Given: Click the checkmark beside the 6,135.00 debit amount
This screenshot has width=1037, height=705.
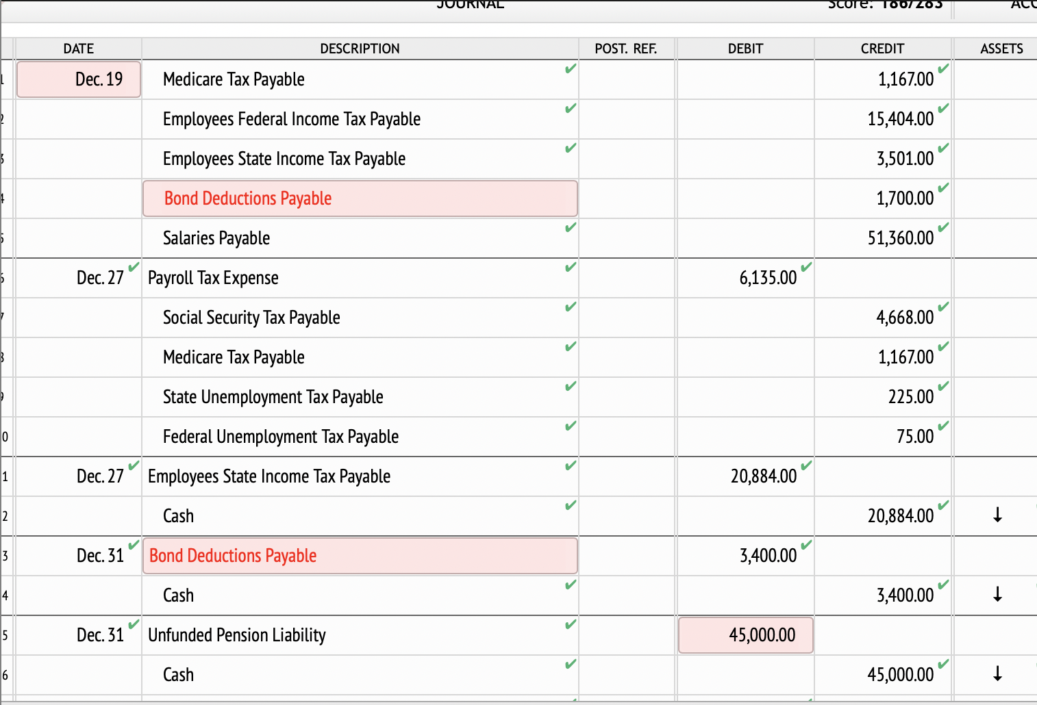Looking at the screenshot, I should coord(806,268).
